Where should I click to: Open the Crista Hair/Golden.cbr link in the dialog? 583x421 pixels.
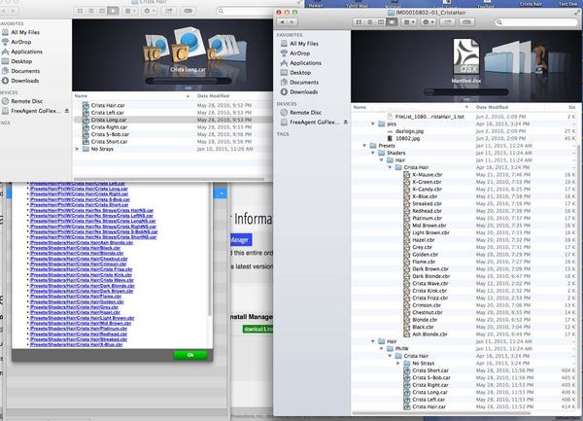[77, 301]
